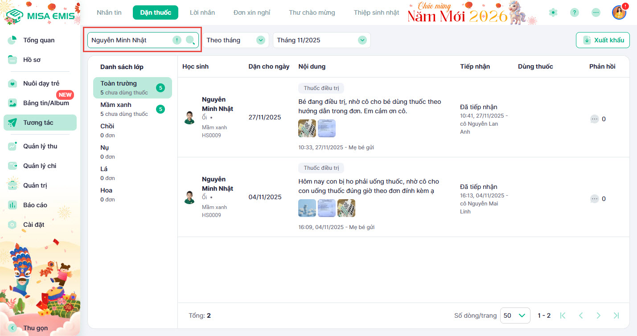The image size is (637, 336).
Task: Open the Tháng 11/2025 month dropdown
Action: (321, 40)
